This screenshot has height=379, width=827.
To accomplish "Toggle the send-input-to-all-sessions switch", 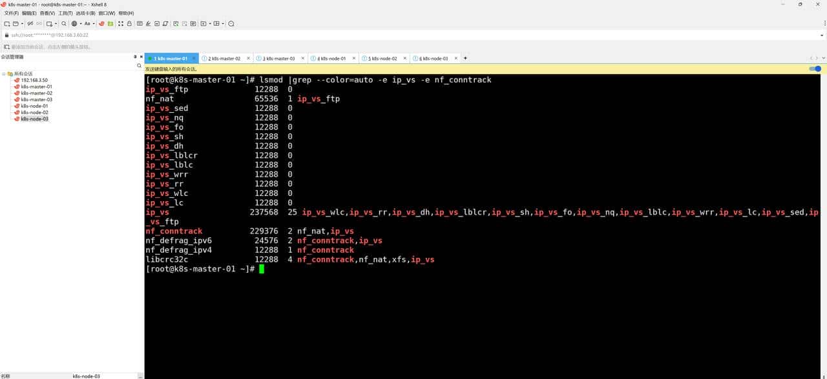I will point(815,69).
